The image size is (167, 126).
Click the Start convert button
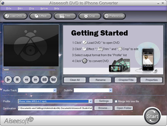pyautogui.click(x=152, y=116)
